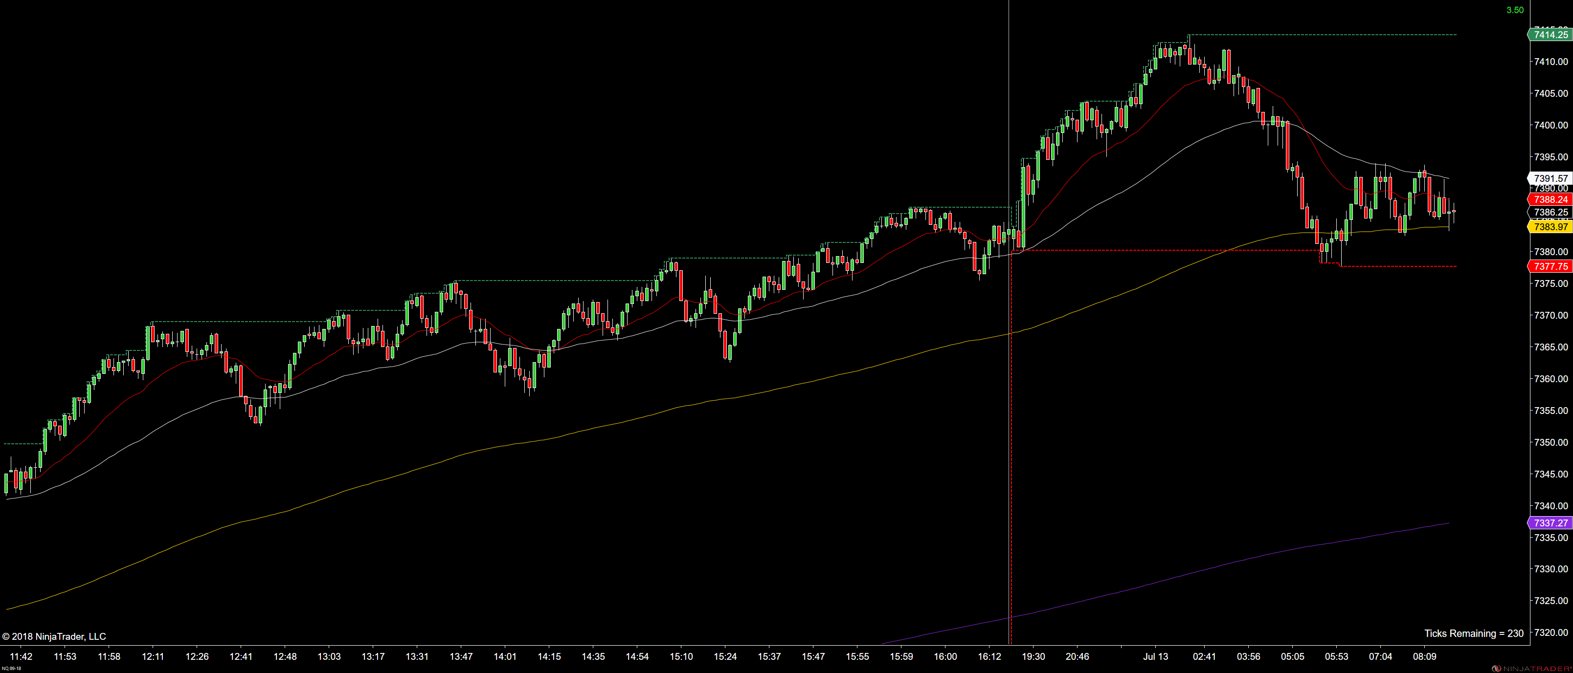Image resolution: width=1573 pixels, height=673 pixels.
Task: Click the 12:41 time axis label
Action: (241, 656)
